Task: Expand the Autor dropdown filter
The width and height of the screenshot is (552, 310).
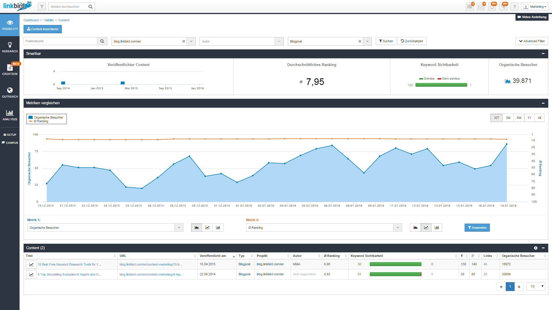Action: 281,41
